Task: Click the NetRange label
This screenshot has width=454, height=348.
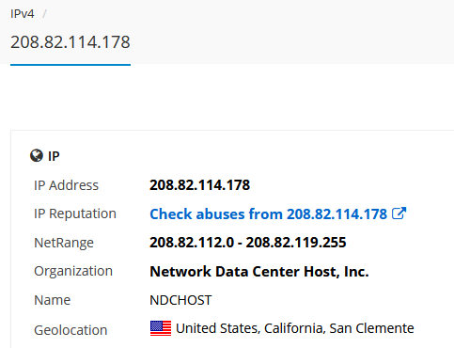Action: click(x=64, y=243)
